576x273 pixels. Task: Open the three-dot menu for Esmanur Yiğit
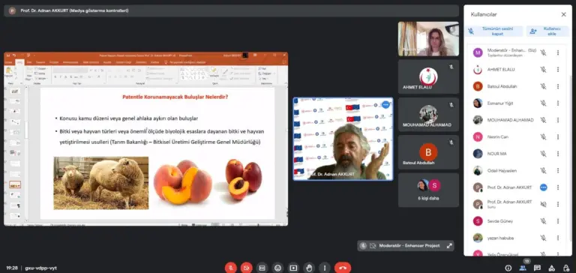click(x=558, y=103)
